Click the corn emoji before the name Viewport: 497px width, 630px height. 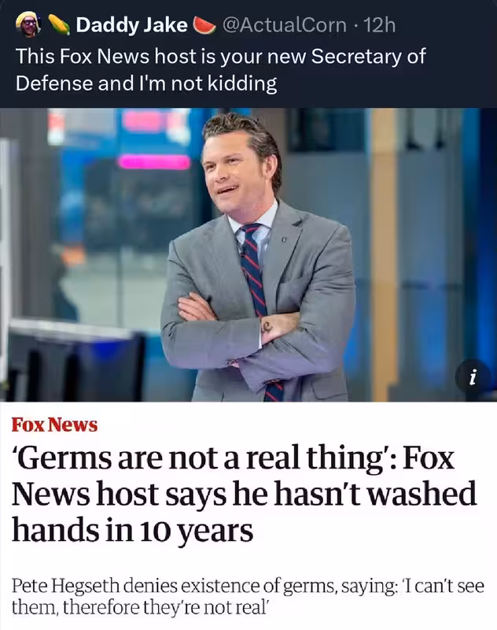tap(59, 25)
